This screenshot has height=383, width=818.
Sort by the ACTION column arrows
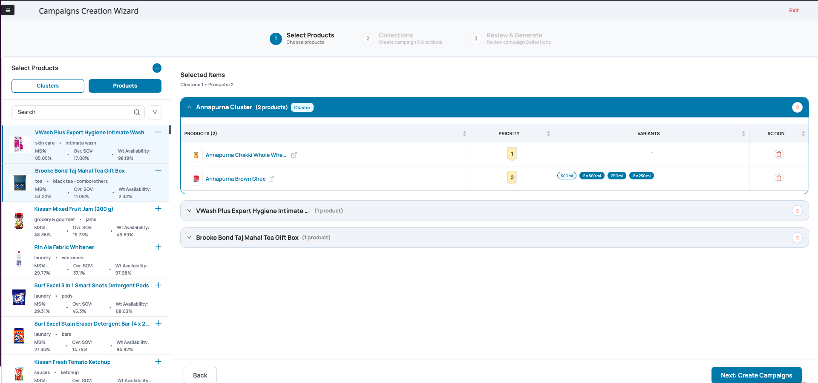coord(803,133)
